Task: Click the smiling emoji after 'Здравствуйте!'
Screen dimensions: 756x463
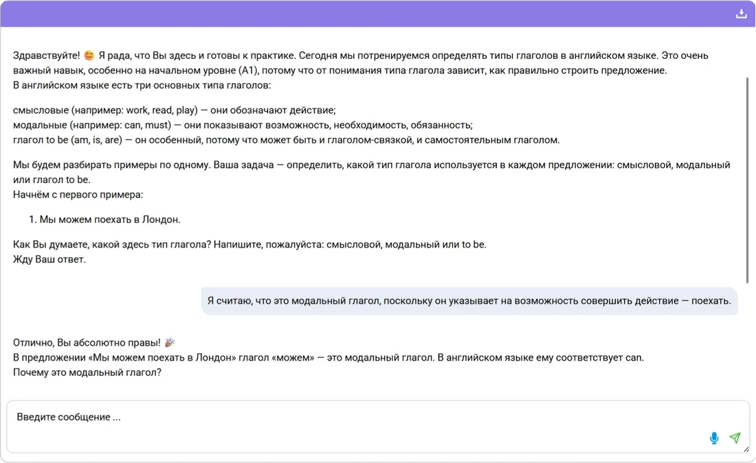Action: click(89, 56)
